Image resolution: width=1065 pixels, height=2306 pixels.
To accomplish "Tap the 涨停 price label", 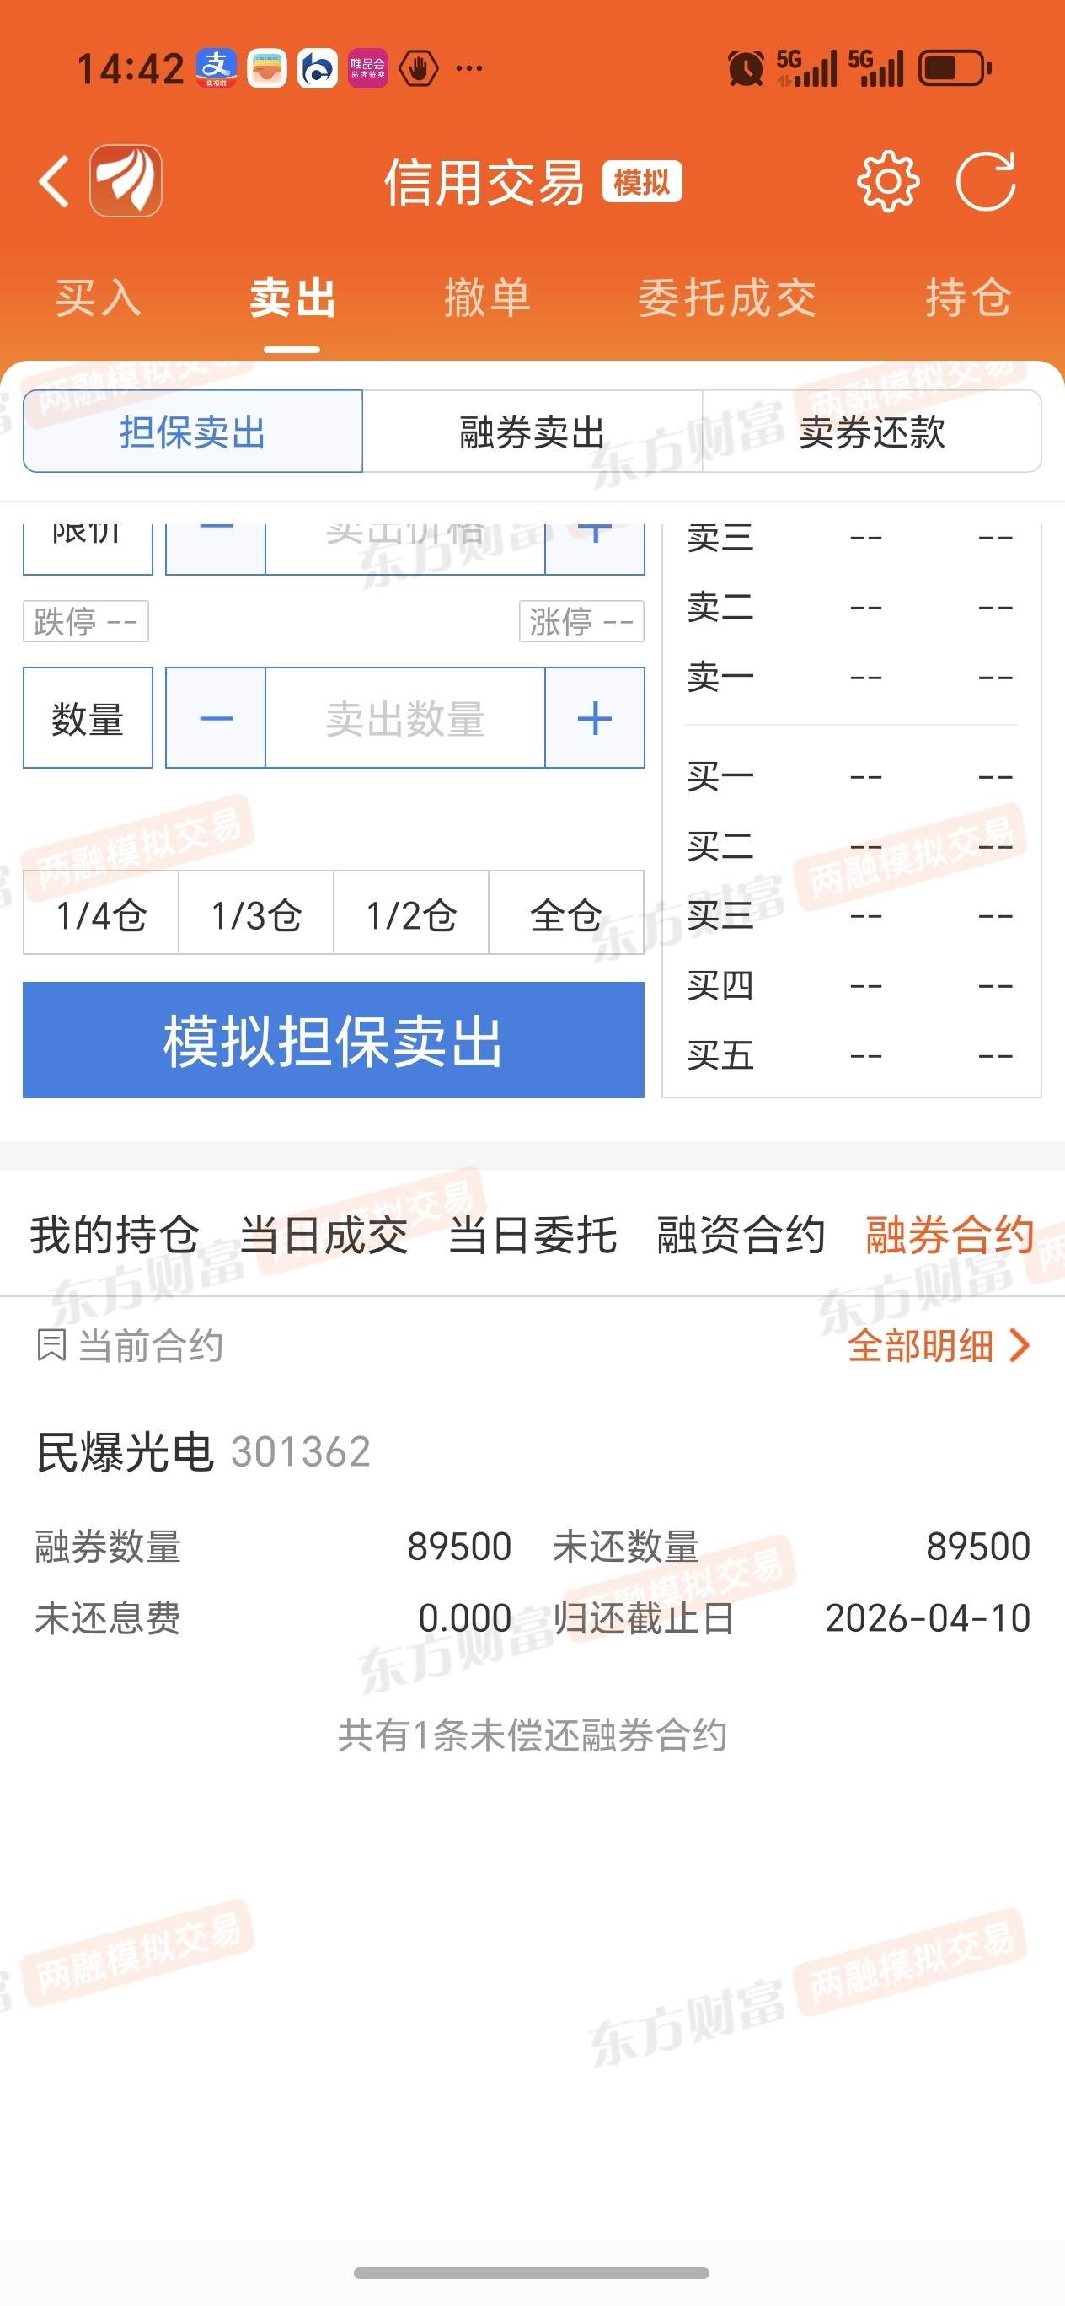I will point(581,621).
